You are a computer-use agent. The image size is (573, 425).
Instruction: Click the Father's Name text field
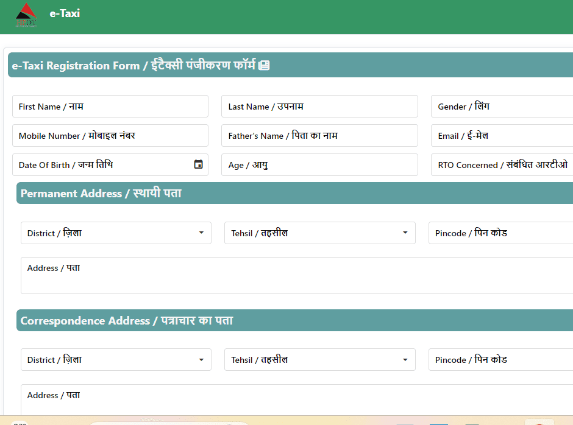point(319,136)
